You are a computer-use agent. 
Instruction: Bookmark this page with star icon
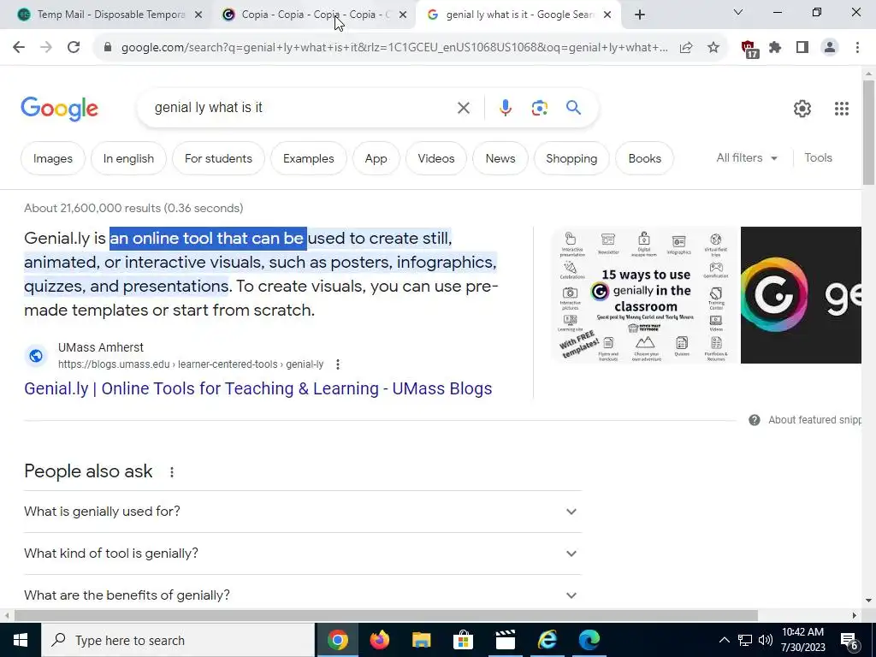pos(713,48)
